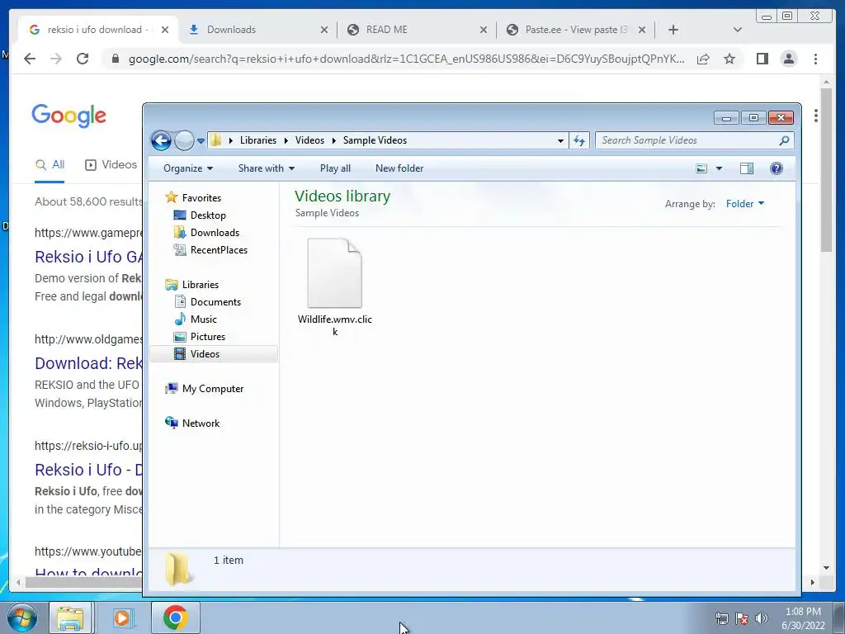Click the search magnifier icon
845x634 pixels.
coord(784,140)
